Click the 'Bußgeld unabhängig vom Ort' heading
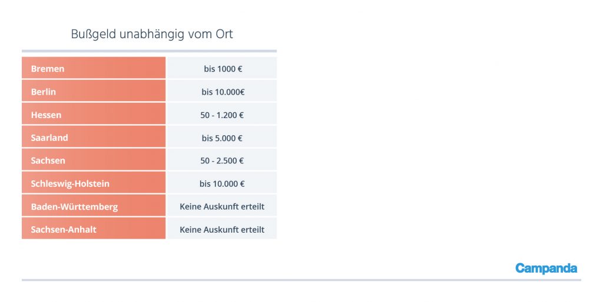The height and width of the screenshot is (302, 603). tap(152, 34)
